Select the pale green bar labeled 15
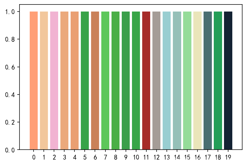 point(187,80)
